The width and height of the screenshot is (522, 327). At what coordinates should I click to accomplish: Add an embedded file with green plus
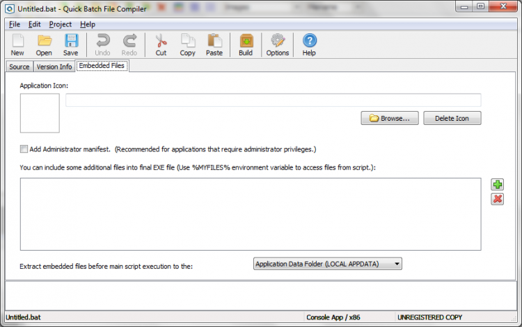(498, 185)
